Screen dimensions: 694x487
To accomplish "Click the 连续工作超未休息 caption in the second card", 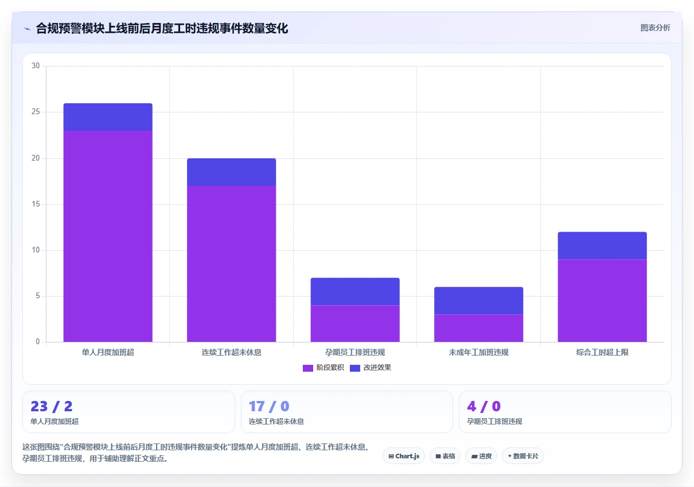I will tap(276, 421).
